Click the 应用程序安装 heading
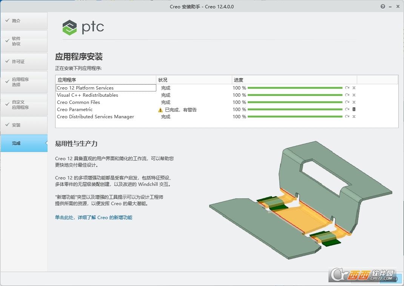The width and height of the screenshot is (404, 286). coord(79,56)
